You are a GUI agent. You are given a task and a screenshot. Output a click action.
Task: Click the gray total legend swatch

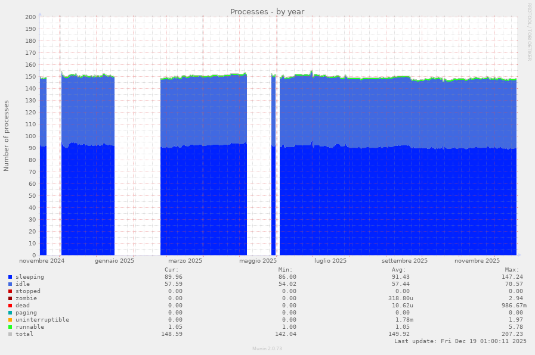(x=10, y=334)
